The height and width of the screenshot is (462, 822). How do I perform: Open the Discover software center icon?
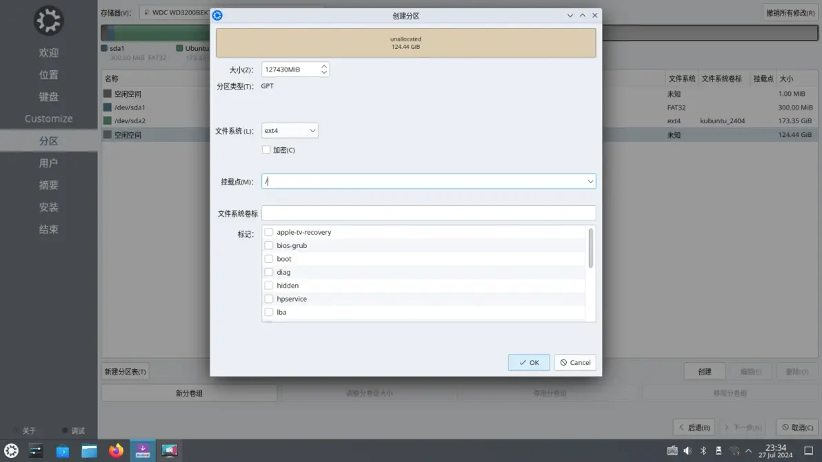[x=62, y=450]
